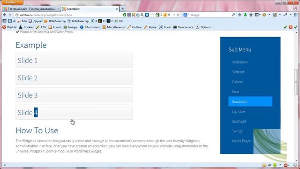Open search engine selector dropdown
Screen dimensions: 300x169
(187, 15)
